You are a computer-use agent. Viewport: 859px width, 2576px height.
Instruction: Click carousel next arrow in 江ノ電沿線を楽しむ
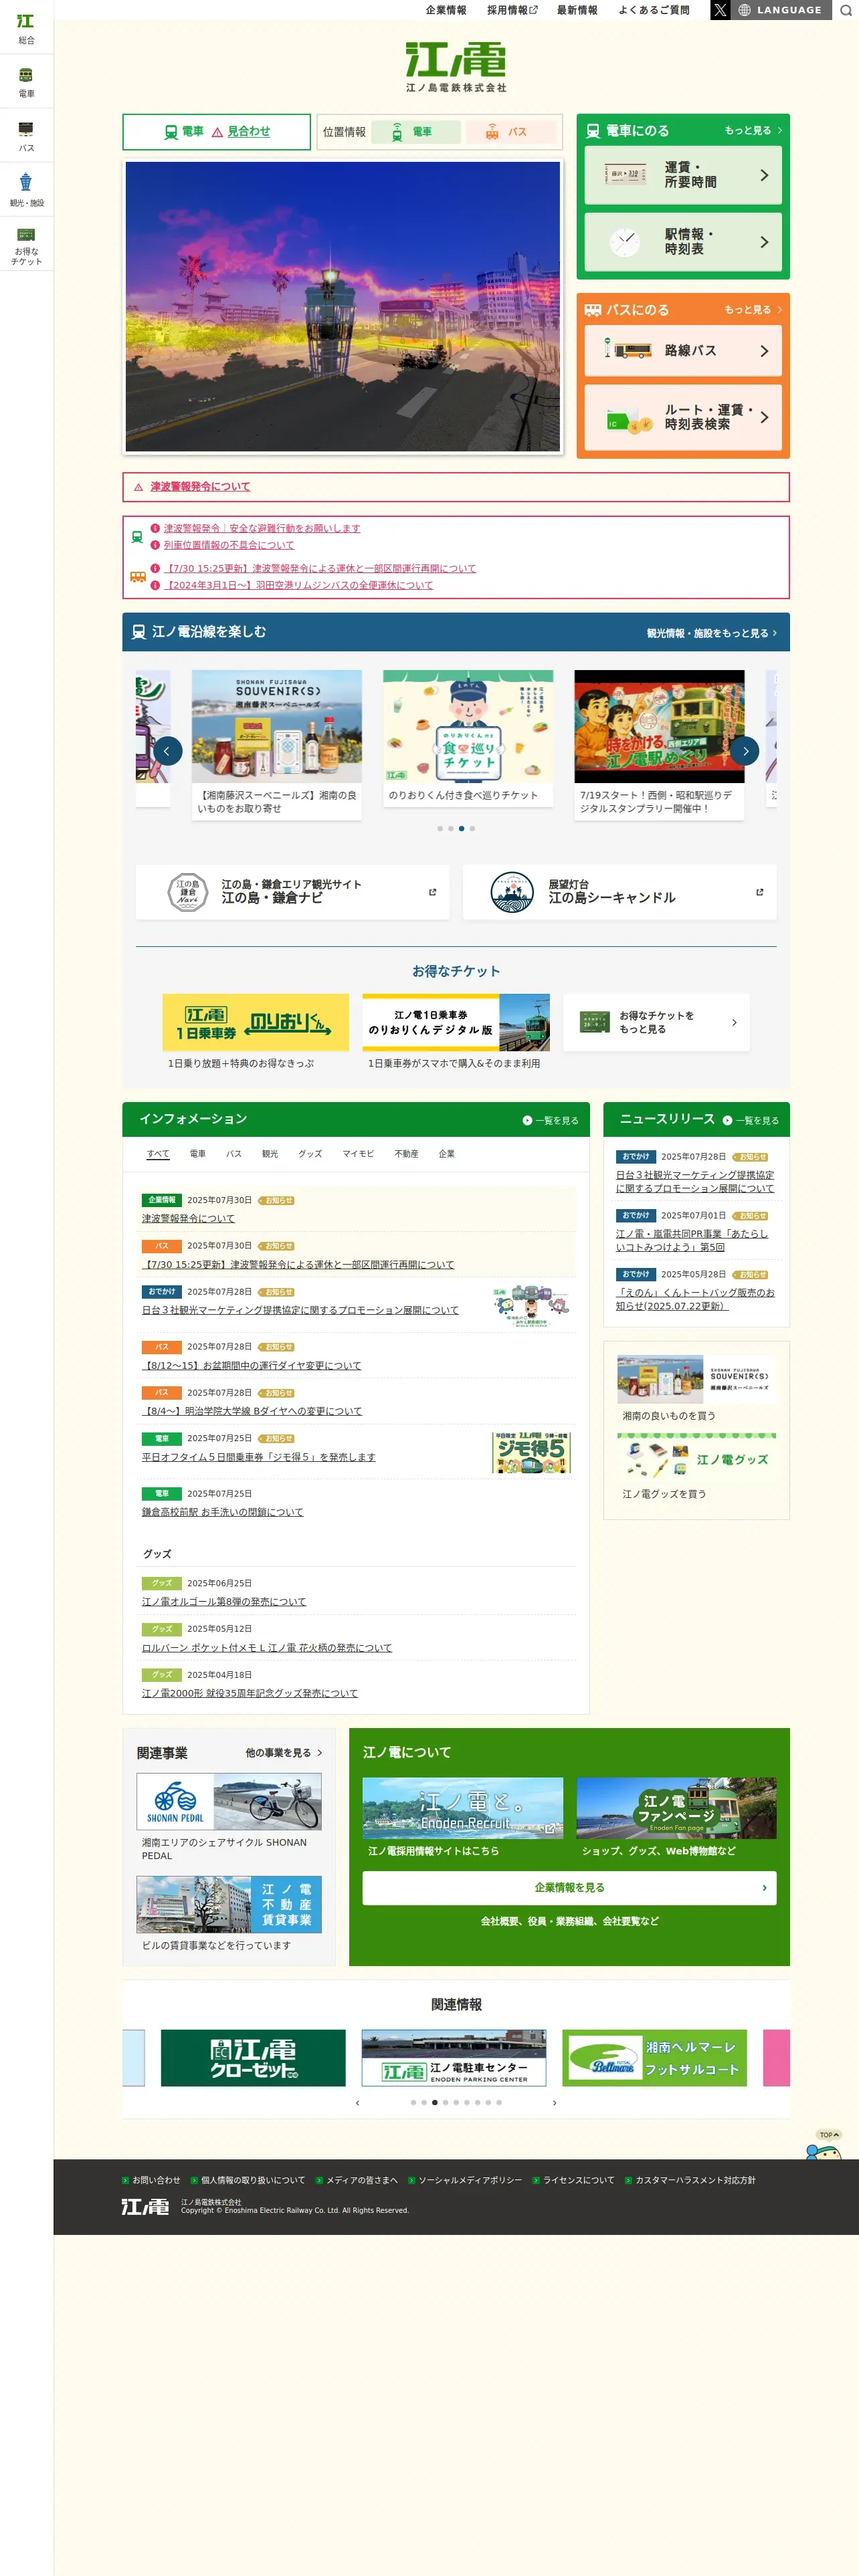point(745,751)
